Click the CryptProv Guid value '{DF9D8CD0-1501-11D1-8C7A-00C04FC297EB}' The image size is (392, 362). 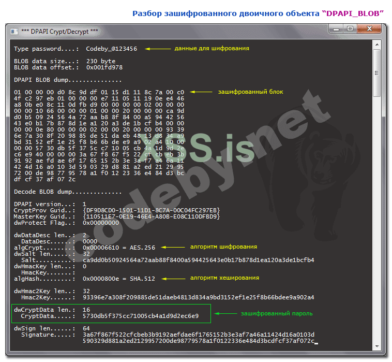click(x=151, y=210)
